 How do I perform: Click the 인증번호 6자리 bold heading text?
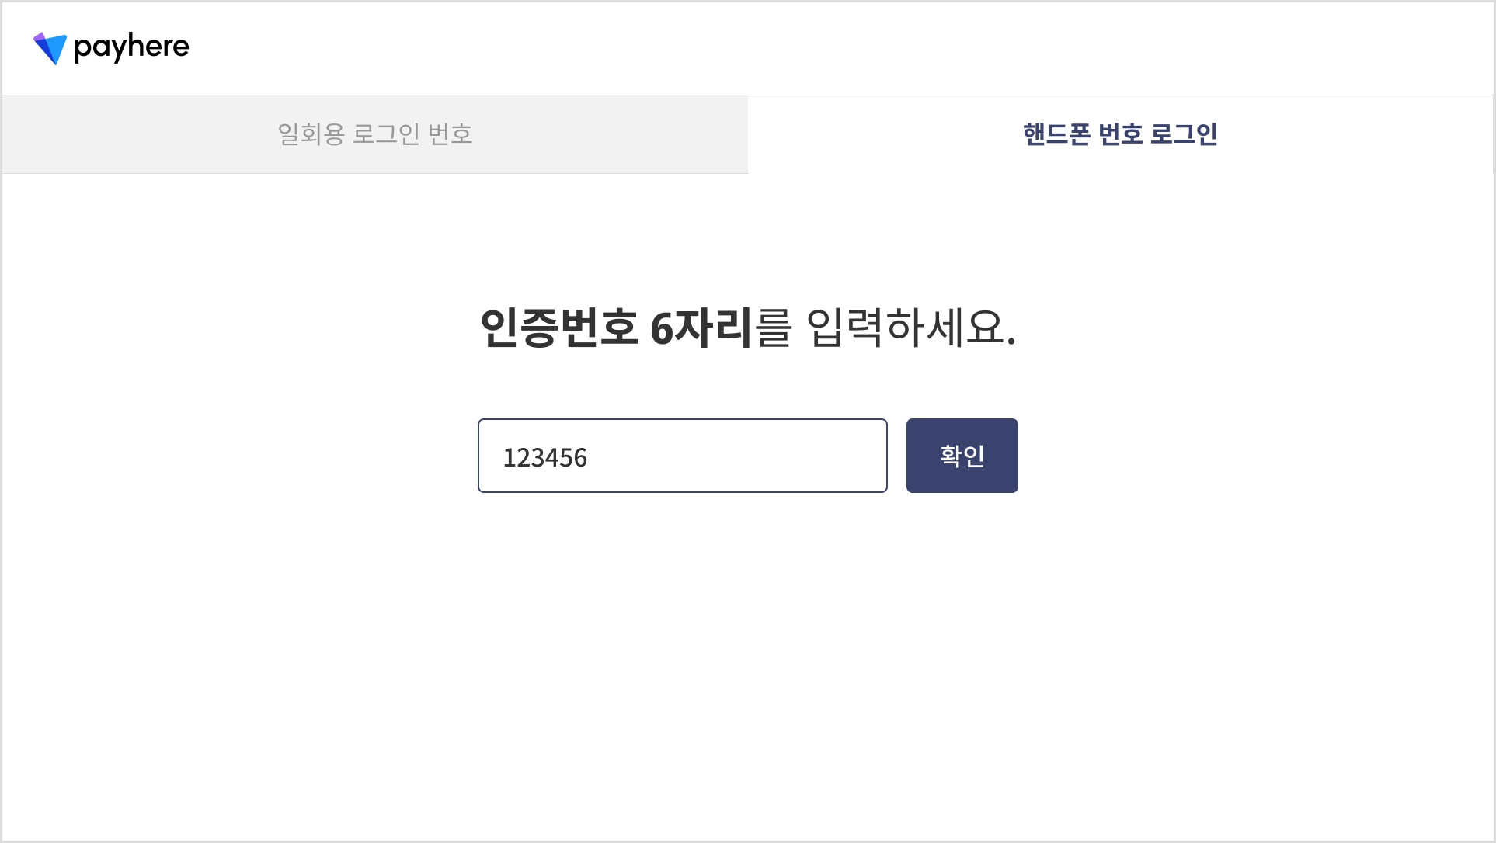tap(616, 328)
